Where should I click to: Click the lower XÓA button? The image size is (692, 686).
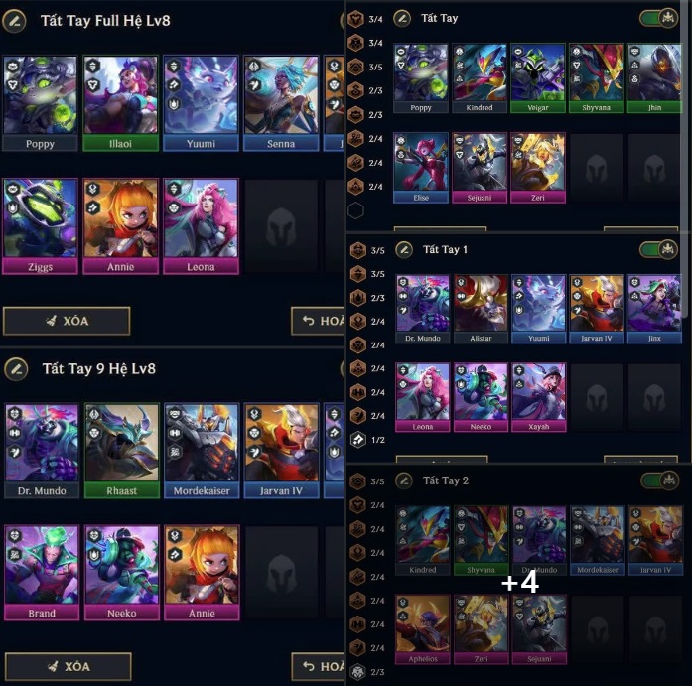point(68,666)
